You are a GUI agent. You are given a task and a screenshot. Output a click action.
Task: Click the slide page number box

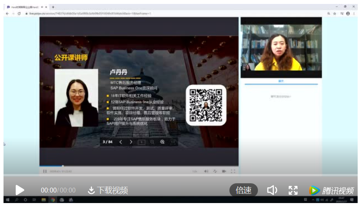pyautogui.click(x=141, y=142)
